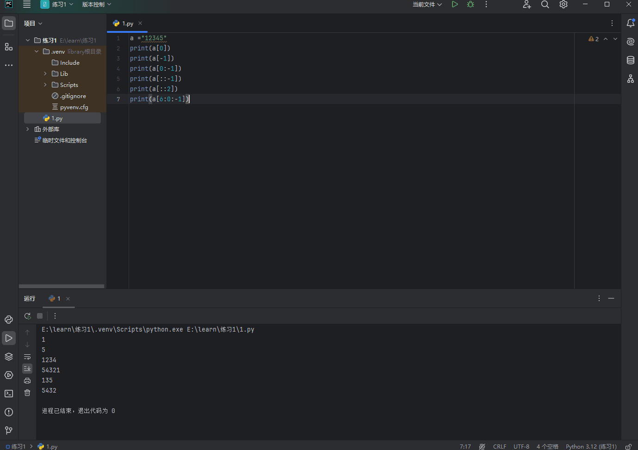Open the main hamburger menu
Image resolution: width=638 pixels, height=450 pixels.
pyautogui.click(x=27, y=5)
